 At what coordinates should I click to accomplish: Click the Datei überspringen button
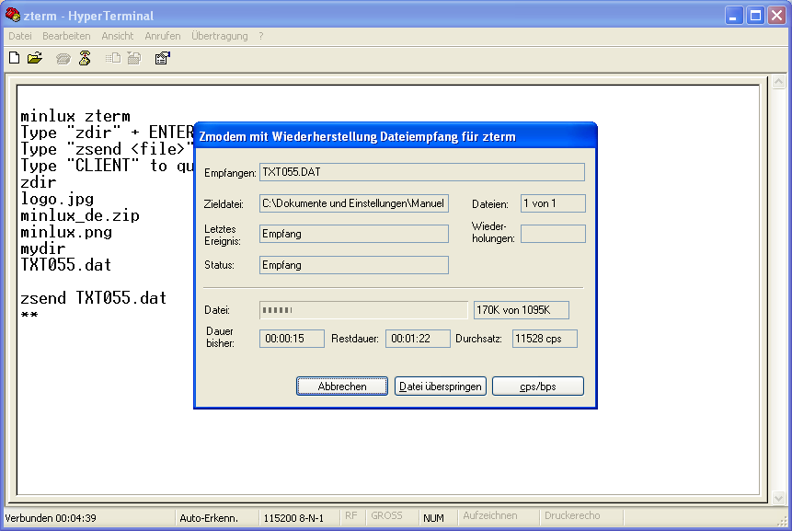(440, 386)
